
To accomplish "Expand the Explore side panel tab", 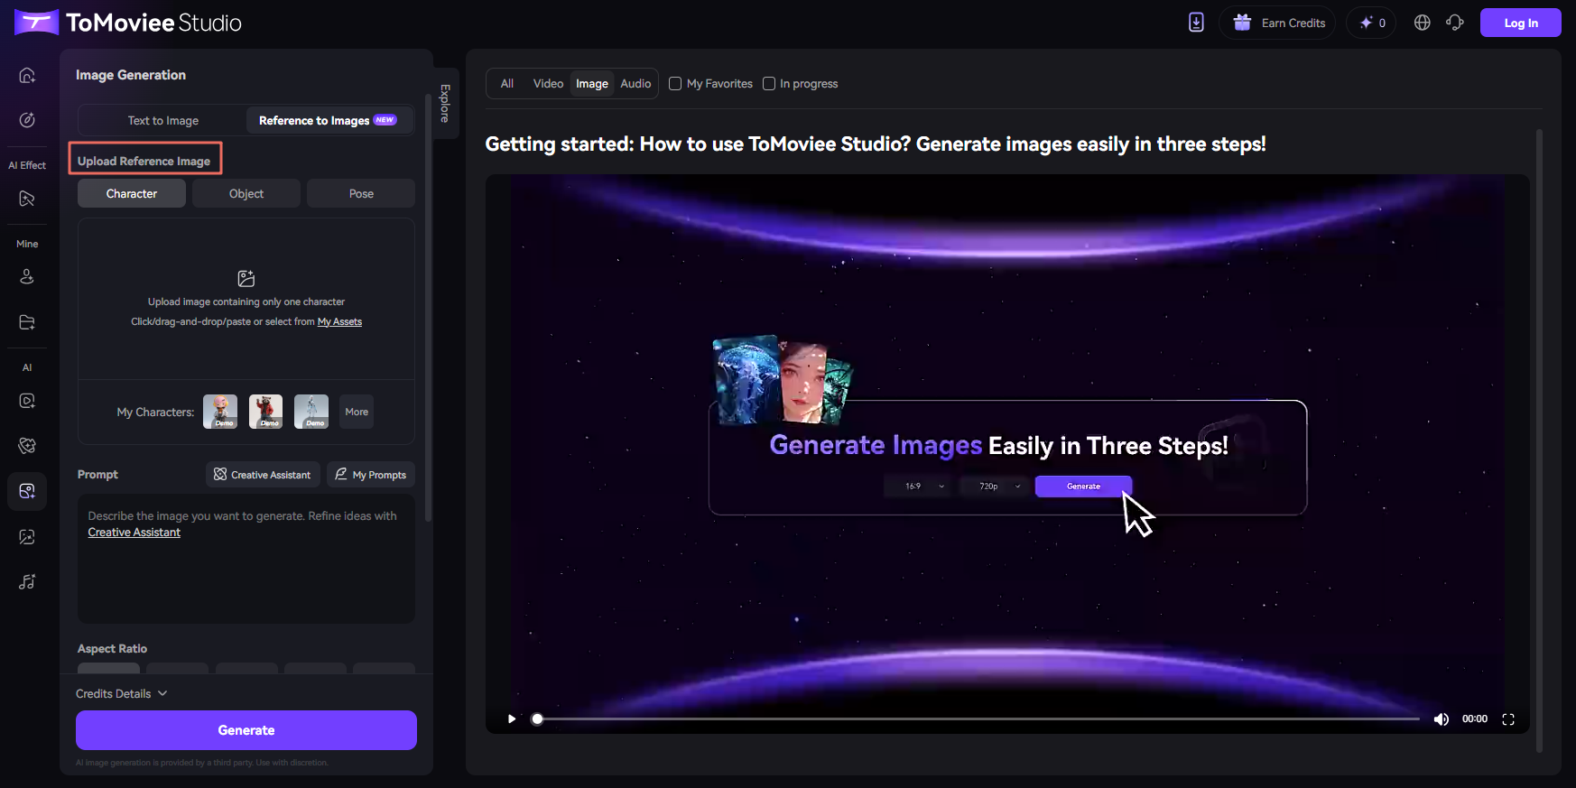I will [445, 103].
